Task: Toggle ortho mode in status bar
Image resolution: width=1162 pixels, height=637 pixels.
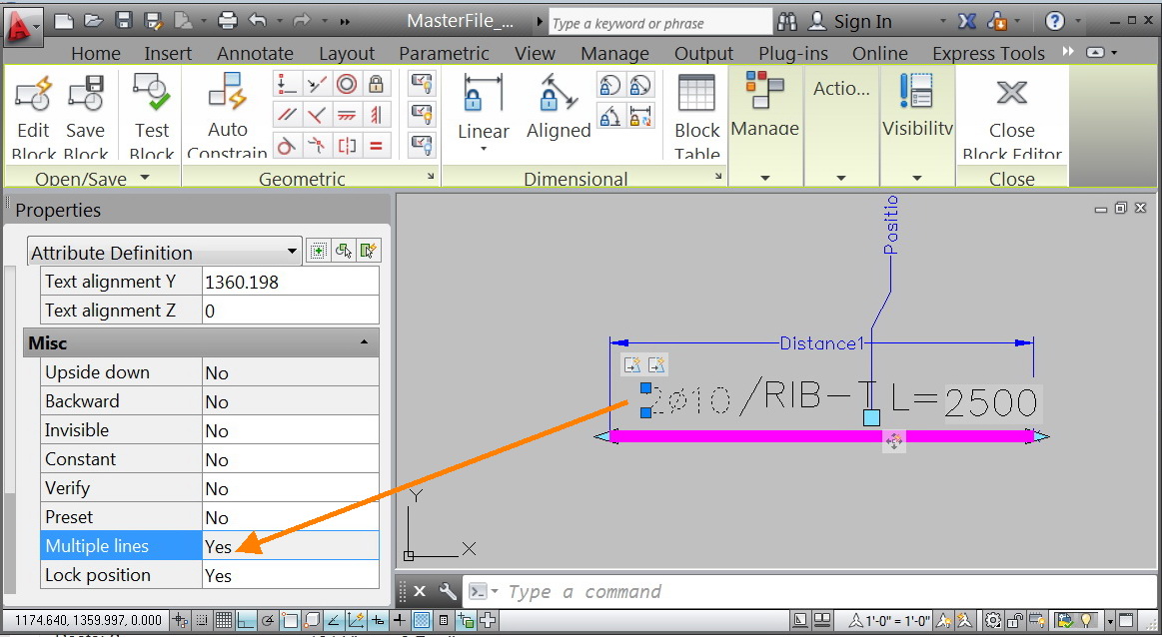Action: 246,620
